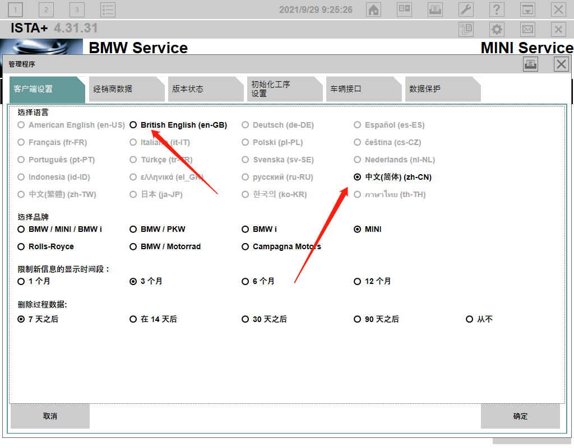Choose MINI brand radio button
The height and width of the screenshot is (448, 574).
[368, 229]
